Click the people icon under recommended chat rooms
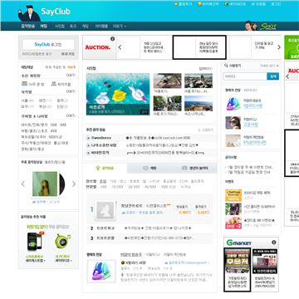 (24, 84)
